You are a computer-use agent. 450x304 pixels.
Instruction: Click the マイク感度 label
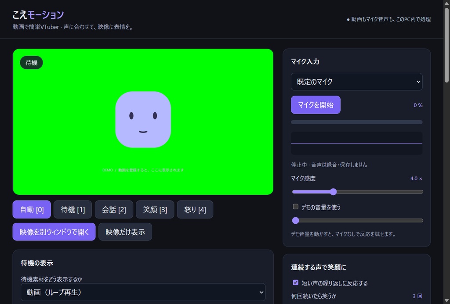(303, 179)
